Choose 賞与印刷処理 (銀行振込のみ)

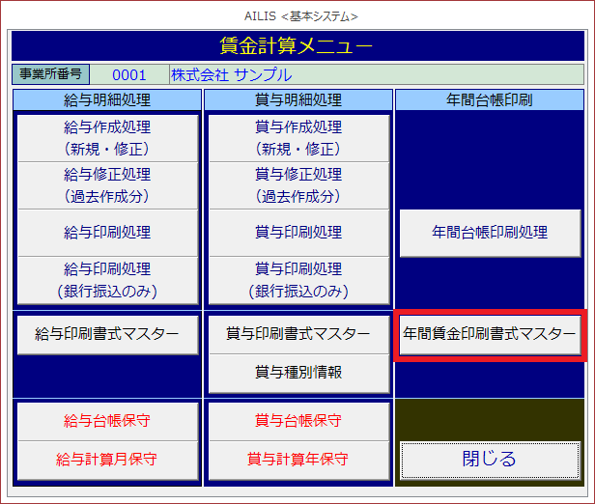pos(298,279)
